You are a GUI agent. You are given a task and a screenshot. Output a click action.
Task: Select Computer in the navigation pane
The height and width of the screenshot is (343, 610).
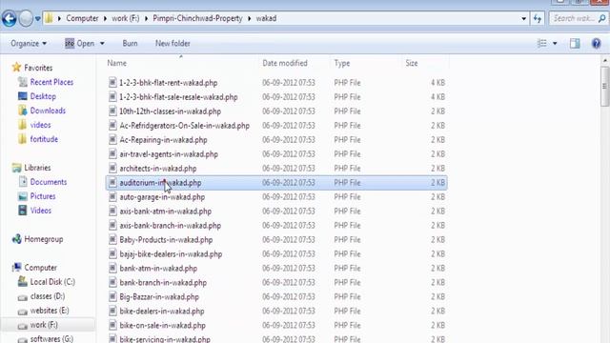coord(40,268)
